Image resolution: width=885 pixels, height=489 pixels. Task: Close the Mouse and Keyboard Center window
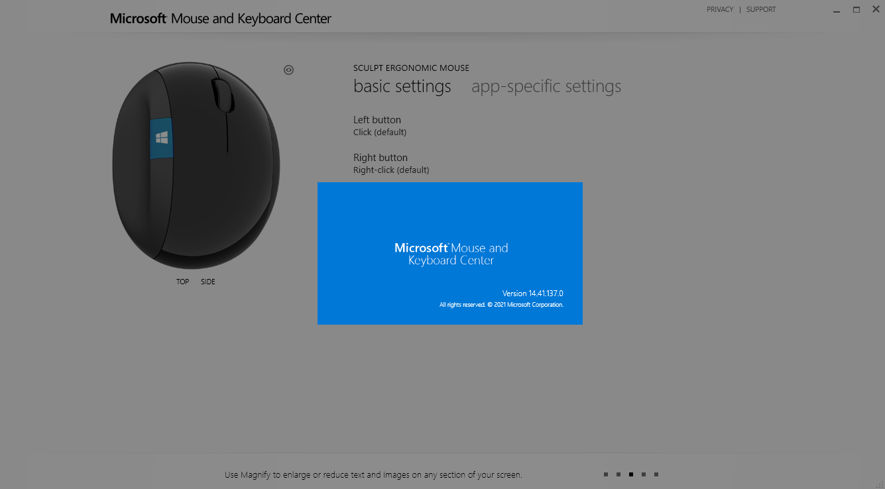coord(876,9)
